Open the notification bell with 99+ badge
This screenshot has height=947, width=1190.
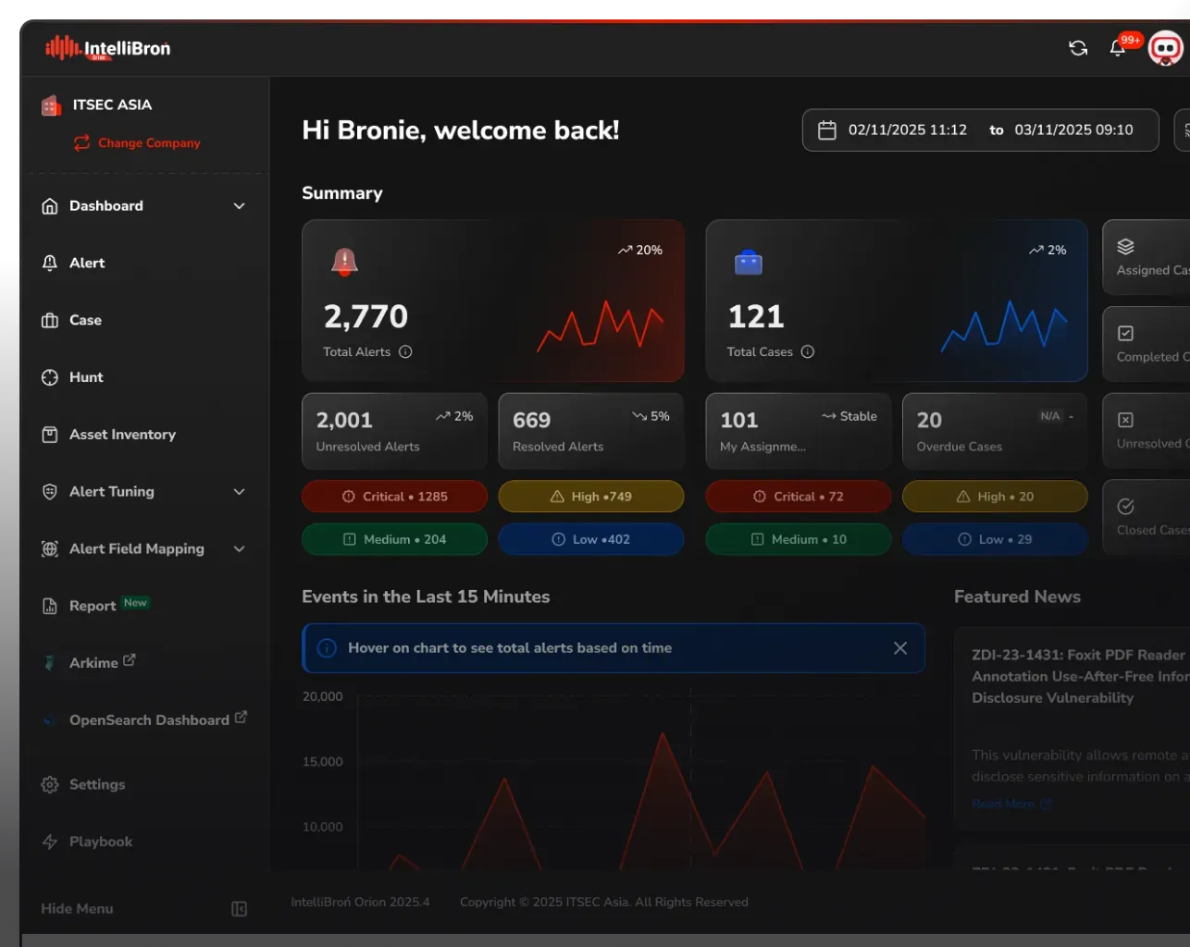(1116, 49)
